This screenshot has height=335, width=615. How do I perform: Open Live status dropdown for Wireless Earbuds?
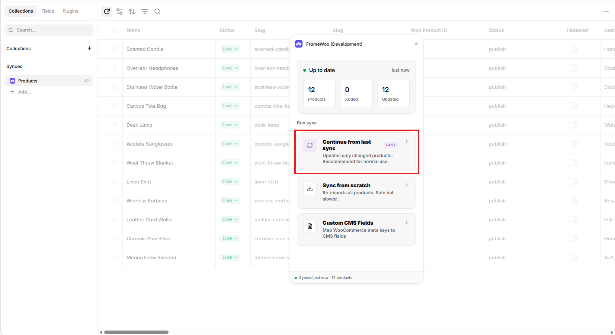click(x=230, y=201)
